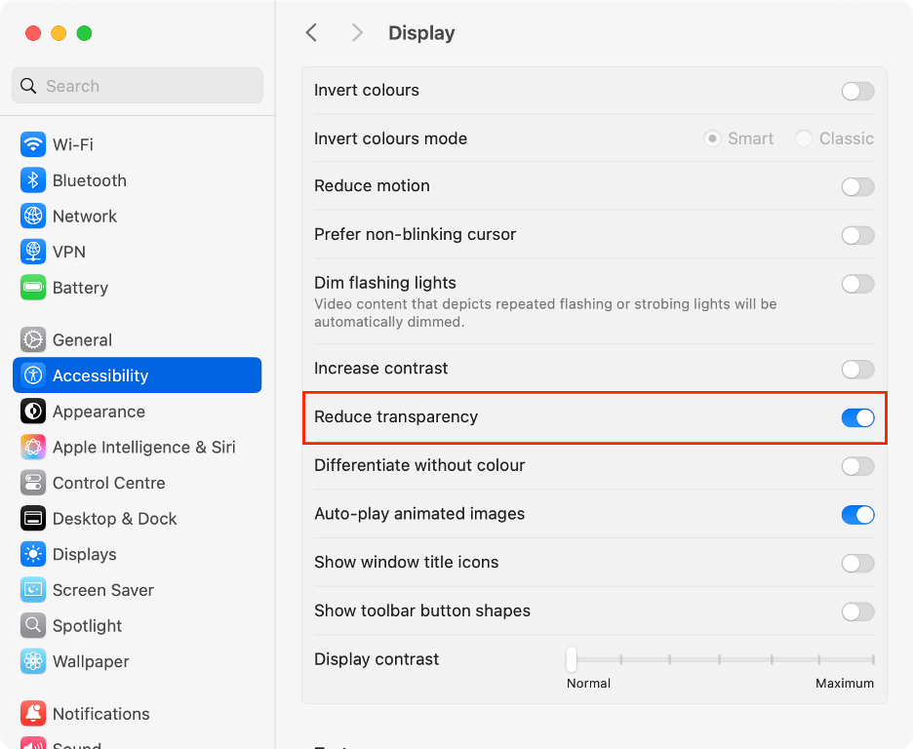Open Battery settings
This screenshot has height=749, width=913.
pyautogui.click(x=80, y=288)
